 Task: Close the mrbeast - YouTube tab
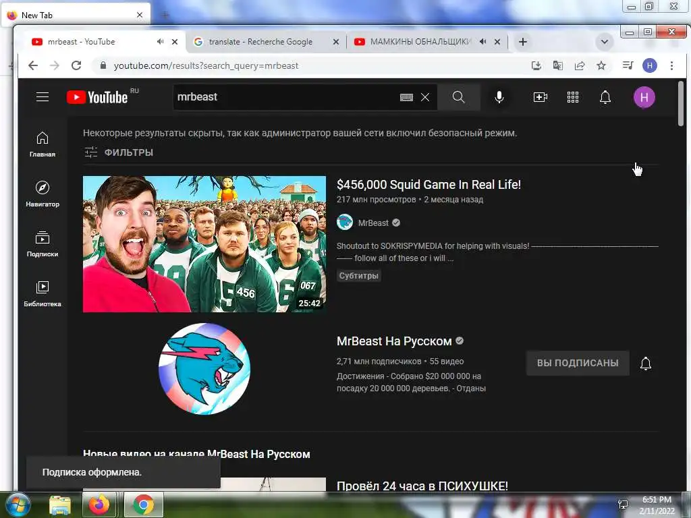[x=175, y=42]
